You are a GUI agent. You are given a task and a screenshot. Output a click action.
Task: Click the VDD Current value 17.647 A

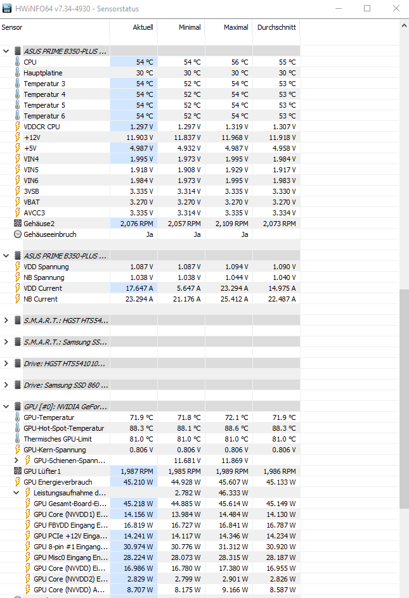[x=139, y=288]
